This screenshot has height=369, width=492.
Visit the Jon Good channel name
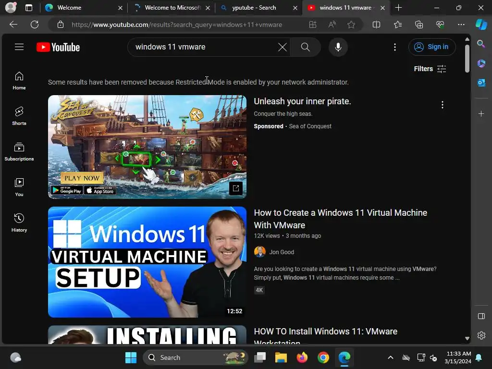(282, 252)
